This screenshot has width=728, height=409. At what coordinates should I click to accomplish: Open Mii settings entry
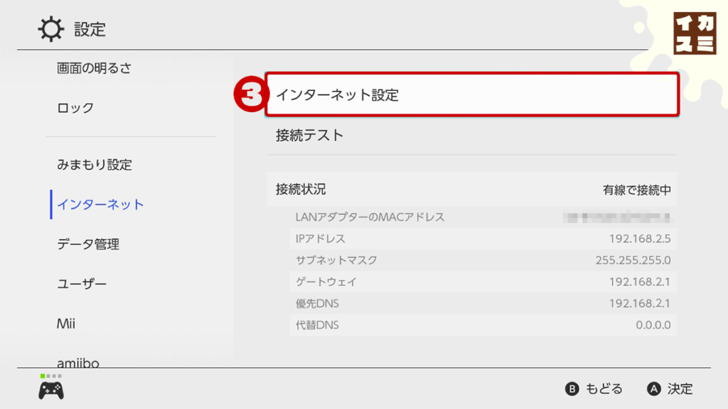[x=66, y=324]
